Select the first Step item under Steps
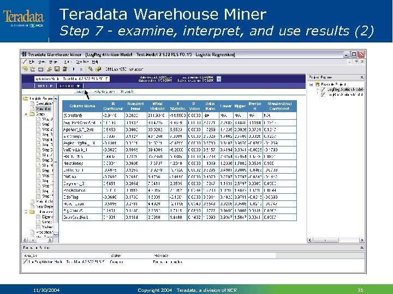393x294 pixels. tap(45, 119)
